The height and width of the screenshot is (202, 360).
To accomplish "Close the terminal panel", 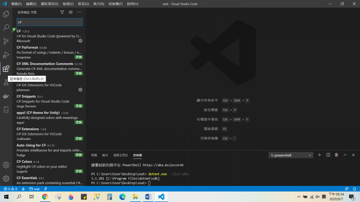I will [353, 155].
